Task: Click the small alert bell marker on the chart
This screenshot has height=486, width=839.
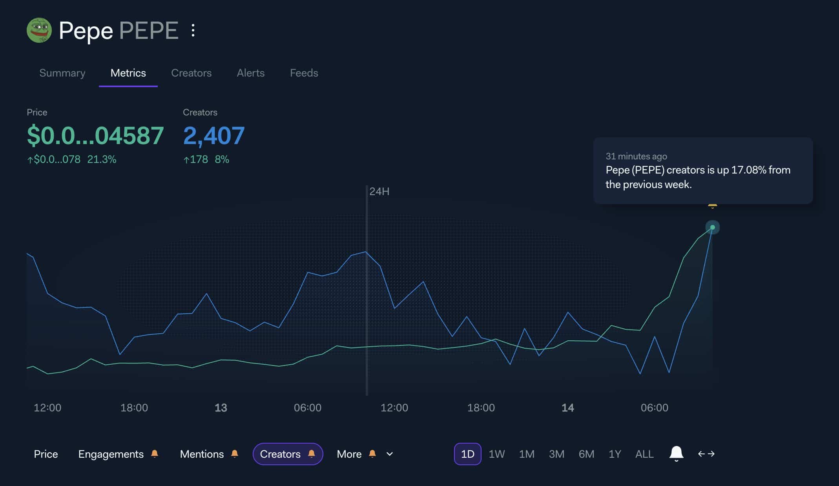Action: [712, 206]
